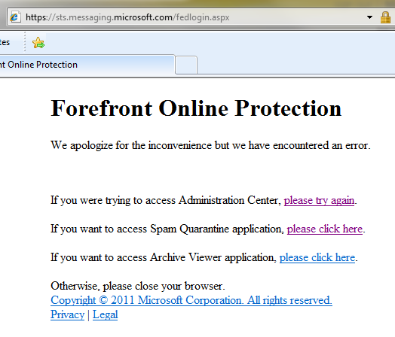The height and width of the screenshot is (337, 395).
Task: Click the security lock icon in address bar
Action: (385, 17)
